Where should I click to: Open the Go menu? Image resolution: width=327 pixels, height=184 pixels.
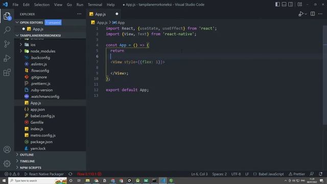(69, 5)
